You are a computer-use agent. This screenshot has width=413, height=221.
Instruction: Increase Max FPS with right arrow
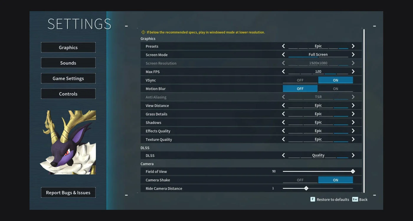click(353, 72)
